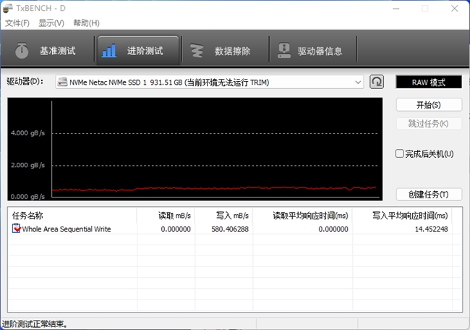This screenshot has height=330, width=470.
Task: Click the stopwatch icon for basic benchmark
Action: [x=22, y=51]
